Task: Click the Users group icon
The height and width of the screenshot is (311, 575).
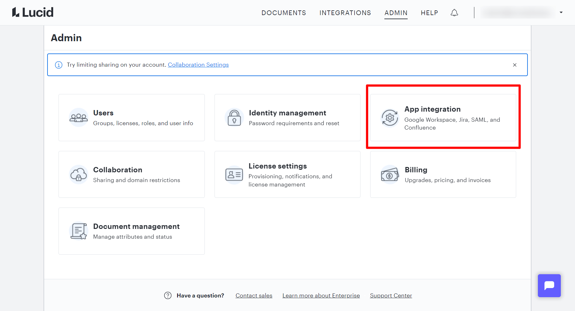Action: coord(79,118)
